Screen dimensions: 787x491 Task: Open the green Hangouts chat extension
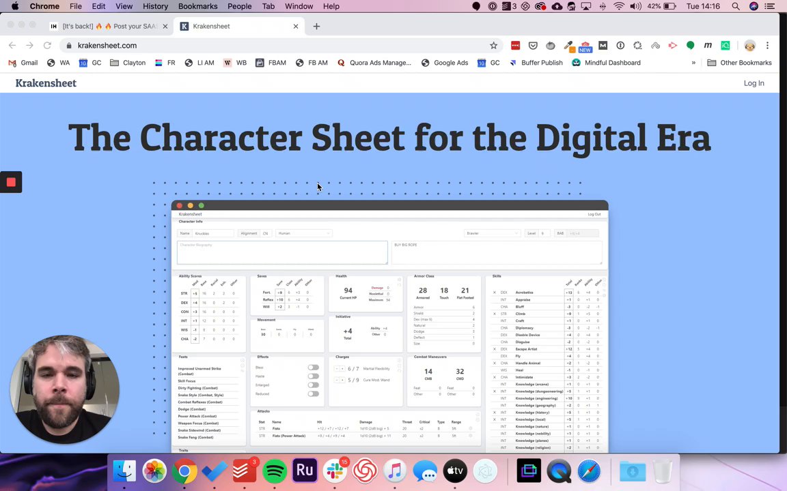(690, 46)
